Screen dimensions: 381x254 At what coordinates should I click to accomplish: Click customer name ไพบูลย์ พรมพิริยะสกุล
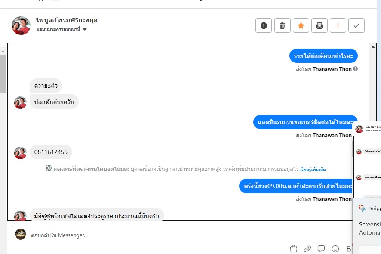[67, 20]
